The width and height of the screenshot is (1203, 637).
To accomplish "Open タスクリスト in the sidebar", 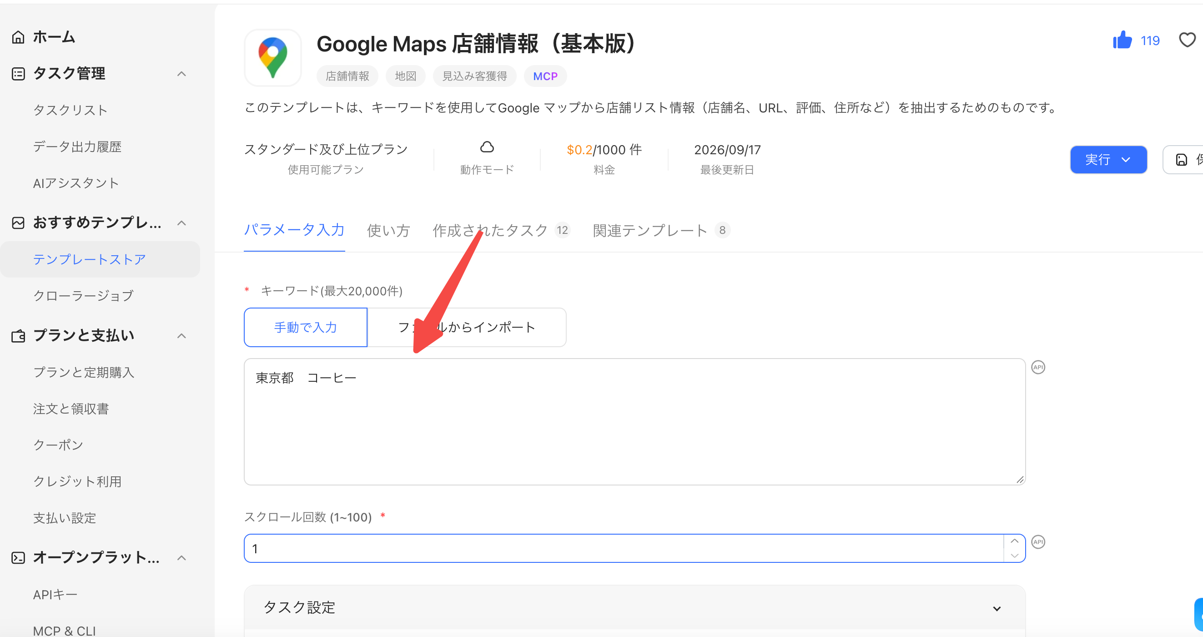I will (70, 110).
